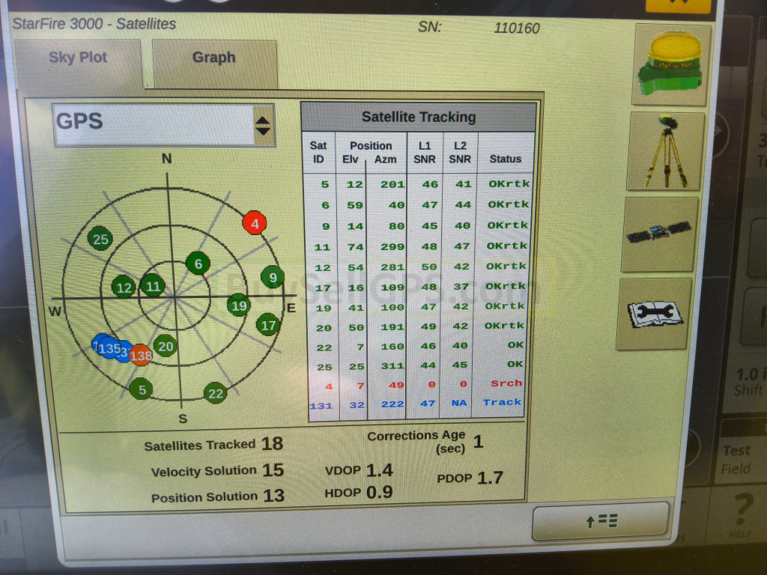Tap green satellite 6 marker

click(x=198, y=264)
